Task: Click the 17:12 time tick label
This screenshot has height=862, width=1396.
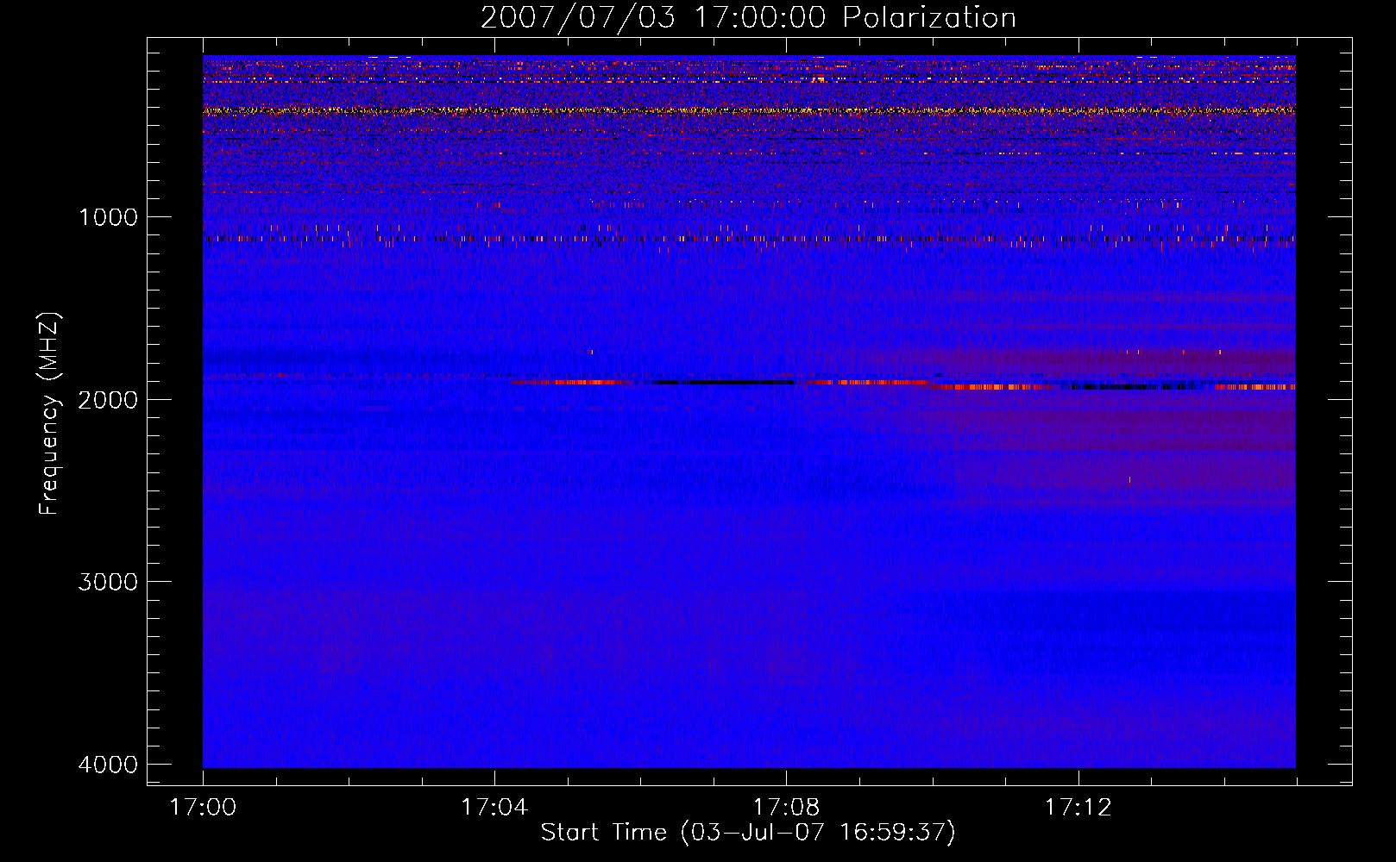Action: coord(1078,808)
